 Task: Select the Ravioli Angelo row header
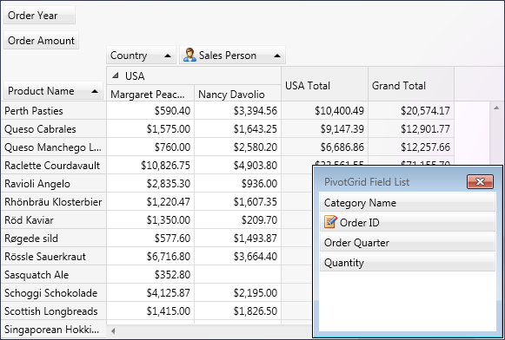tap(54, 184)
